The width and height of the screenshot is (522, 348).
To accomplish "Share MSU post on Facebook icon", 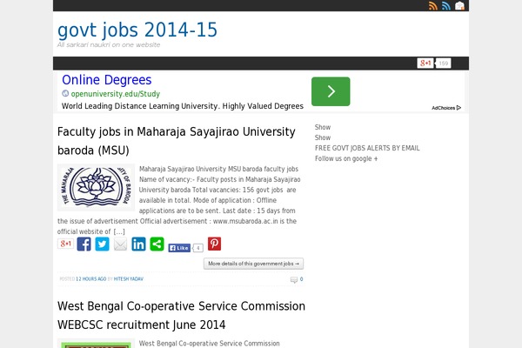I will (x=84, y=244).
